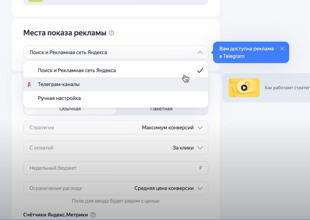This screenshot has height=220, width=310.
Task: Select 'Ручная настройка' placement option
Action: (x=59, y=98)
